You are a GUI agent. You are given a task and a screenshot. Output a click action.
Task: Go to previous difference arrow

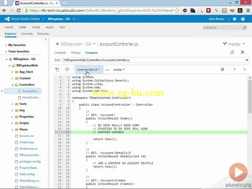tap(234, 69)
